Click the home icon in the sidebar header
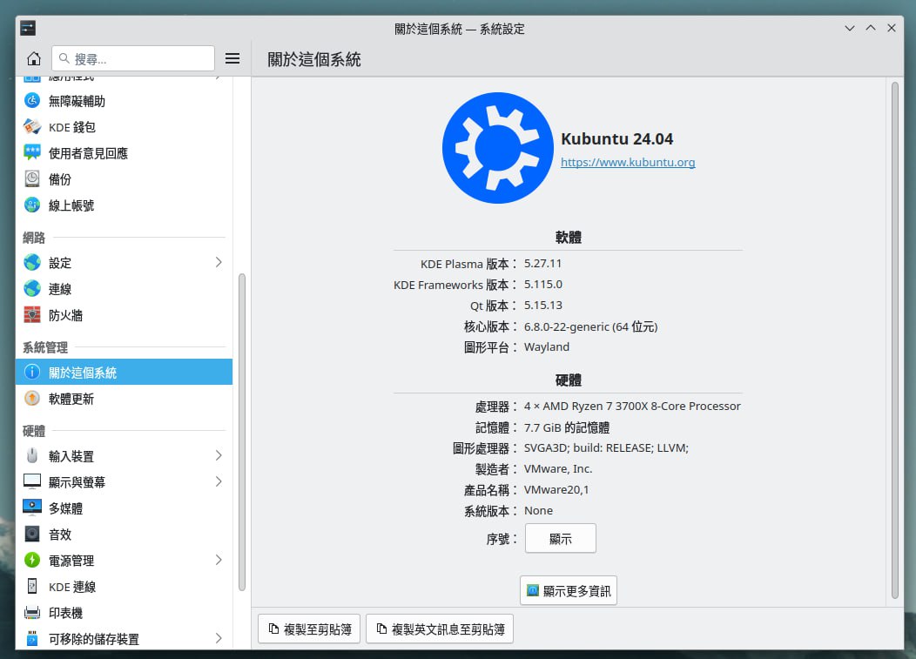916x659 pixels. pyautogui.click(x=33, y=59)
